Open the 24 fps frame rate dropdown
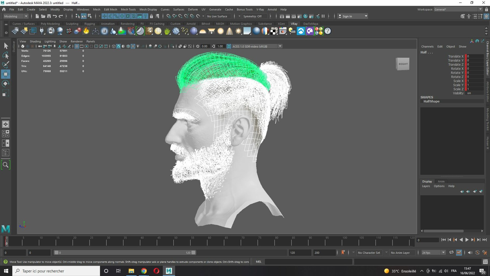This screenshot has width=490, height=276. 433,253
